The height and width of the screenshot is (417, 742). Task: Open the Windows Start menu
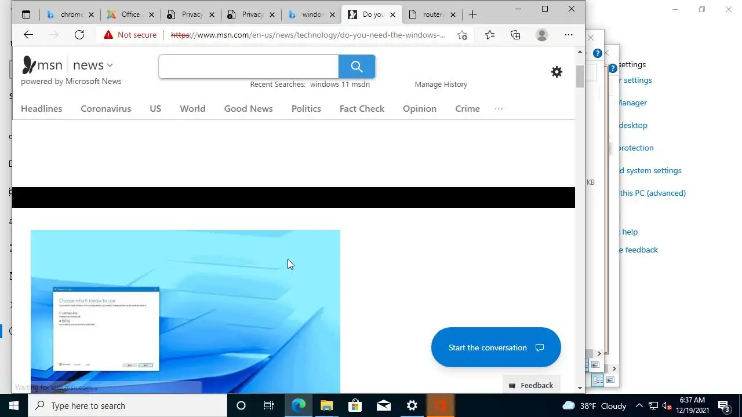14,405
